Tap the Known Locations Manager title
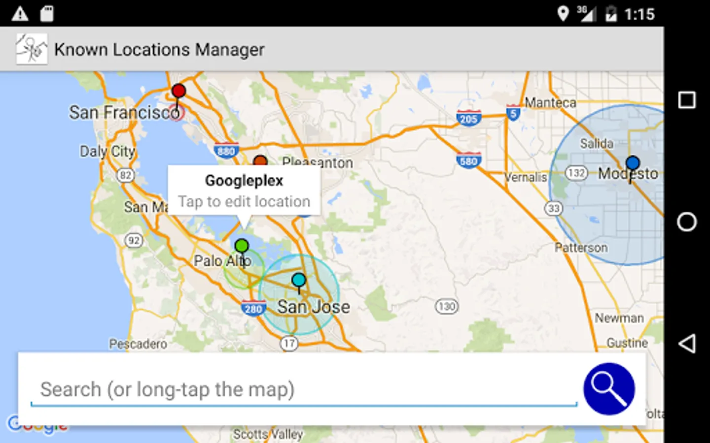 coord(159,50)
